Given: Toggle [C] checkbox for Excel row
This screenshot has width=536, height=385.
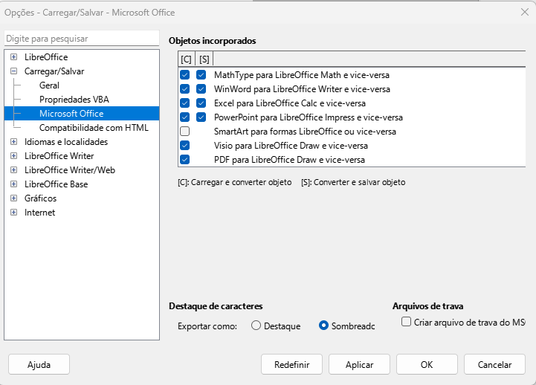Looking at the screenshot, I should click(184, 103).
